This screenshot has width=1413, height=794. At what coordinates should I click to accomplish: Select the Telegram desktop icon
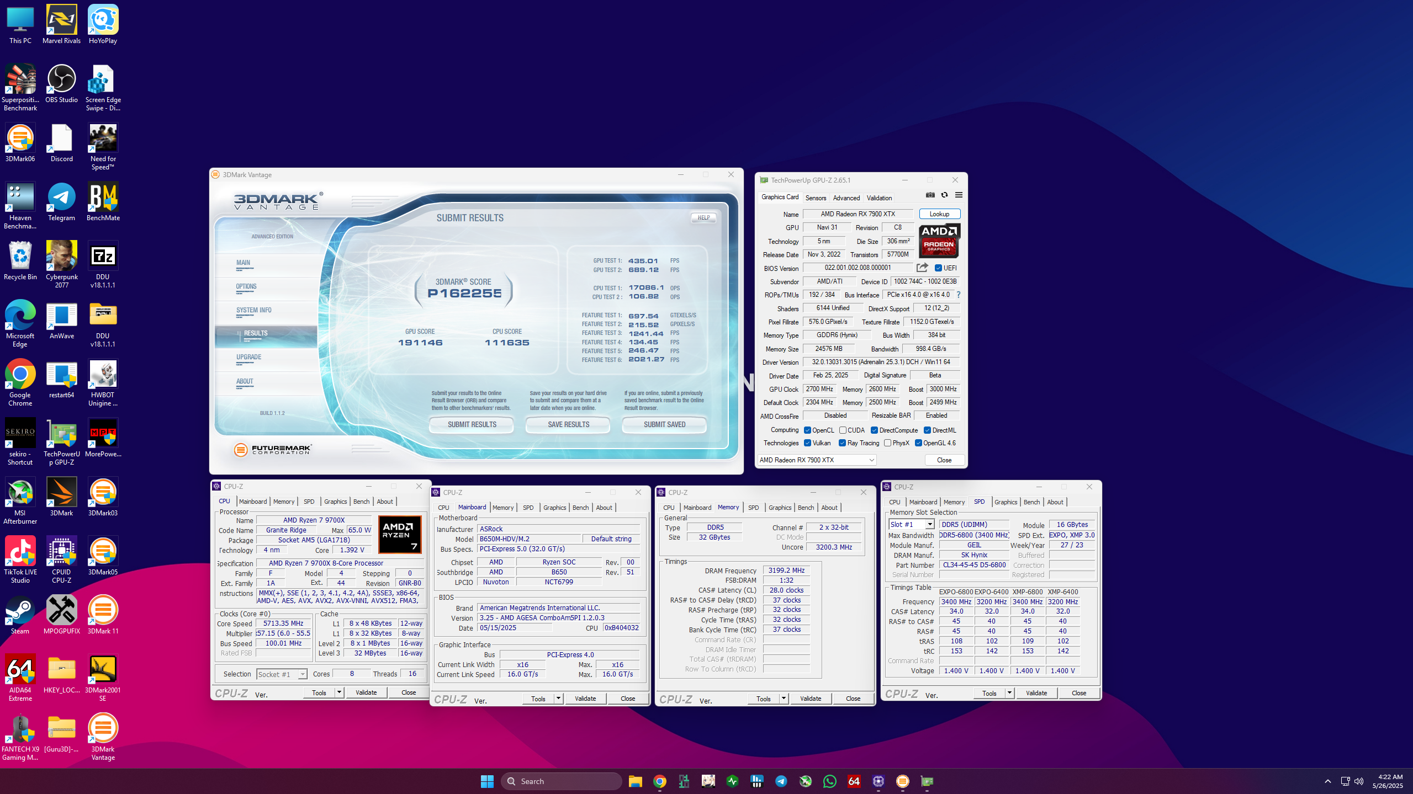click(x=61, y=202)
